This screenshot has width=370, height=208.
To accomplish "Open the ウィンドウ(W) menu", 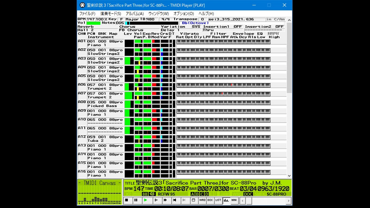I will pos(158,14).
